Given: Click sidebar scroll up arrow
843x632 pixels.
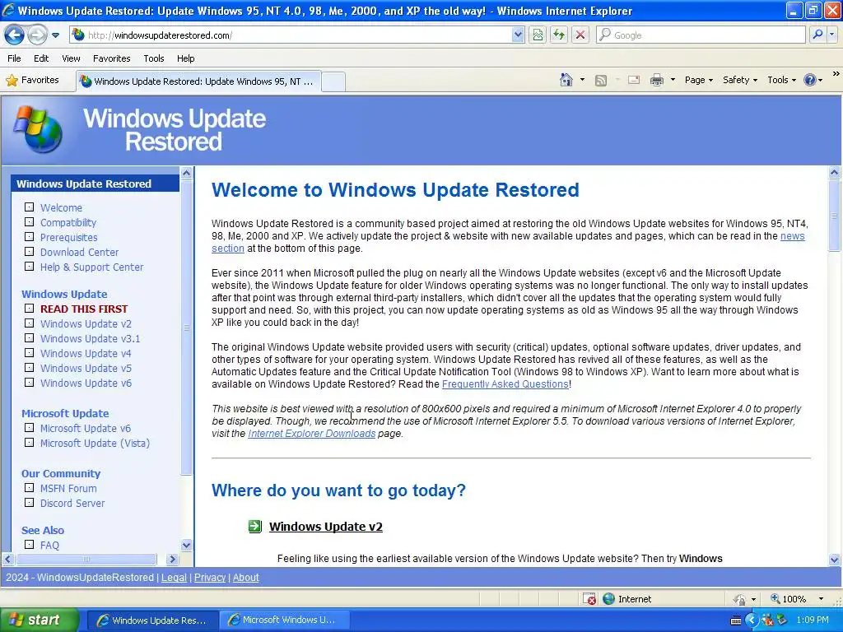Looking at the screenshot, I should coord(186,173).
